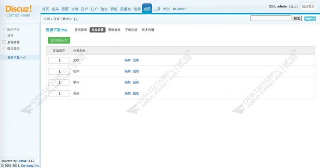Go to 站点首页 button

tap(308, 6)
